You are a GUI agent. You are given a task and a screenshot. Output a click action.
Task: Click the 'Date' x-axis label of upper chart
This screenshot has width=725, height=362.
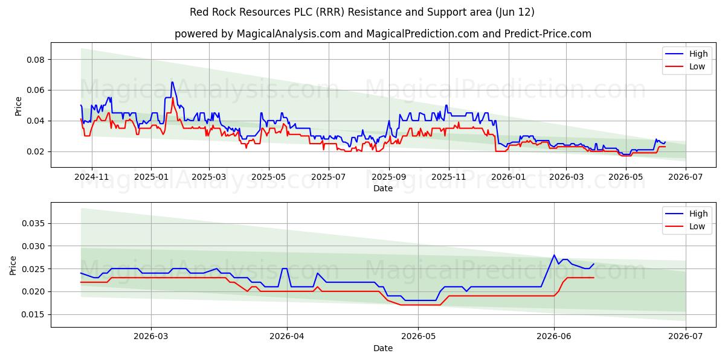click(383, 188)
